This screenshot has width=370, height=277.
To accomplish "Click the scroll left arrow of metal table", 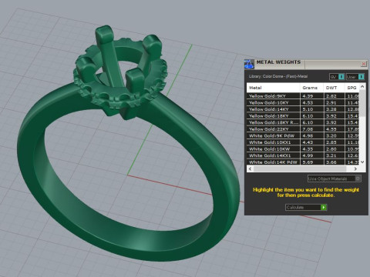I will 250,169.
